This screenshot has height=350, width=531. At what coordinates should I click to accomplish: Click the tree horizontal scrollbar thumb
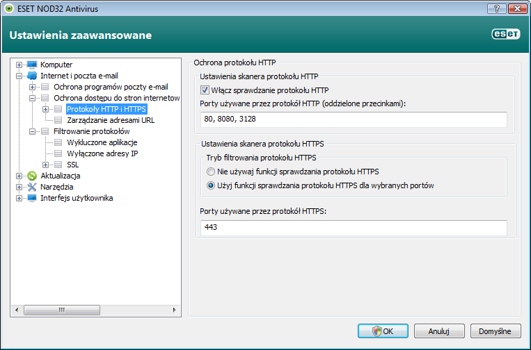click(x=62, y=310)
